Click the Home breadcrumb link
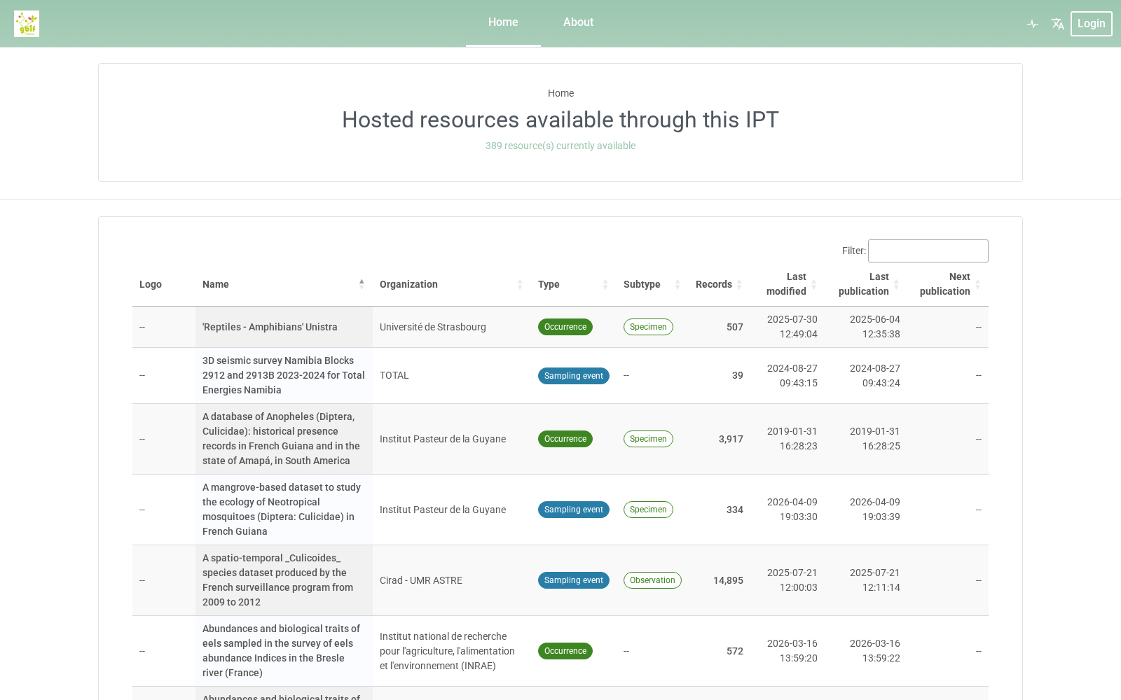Image resolution: width=1121 pixels, height=700 pixels. 560,93
